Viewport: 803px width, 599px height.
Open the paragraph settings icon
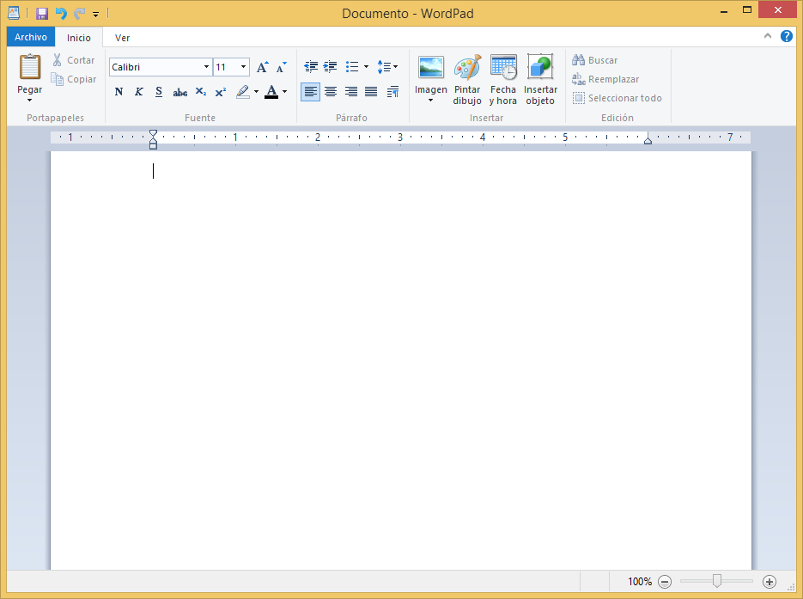click(392, 92)
